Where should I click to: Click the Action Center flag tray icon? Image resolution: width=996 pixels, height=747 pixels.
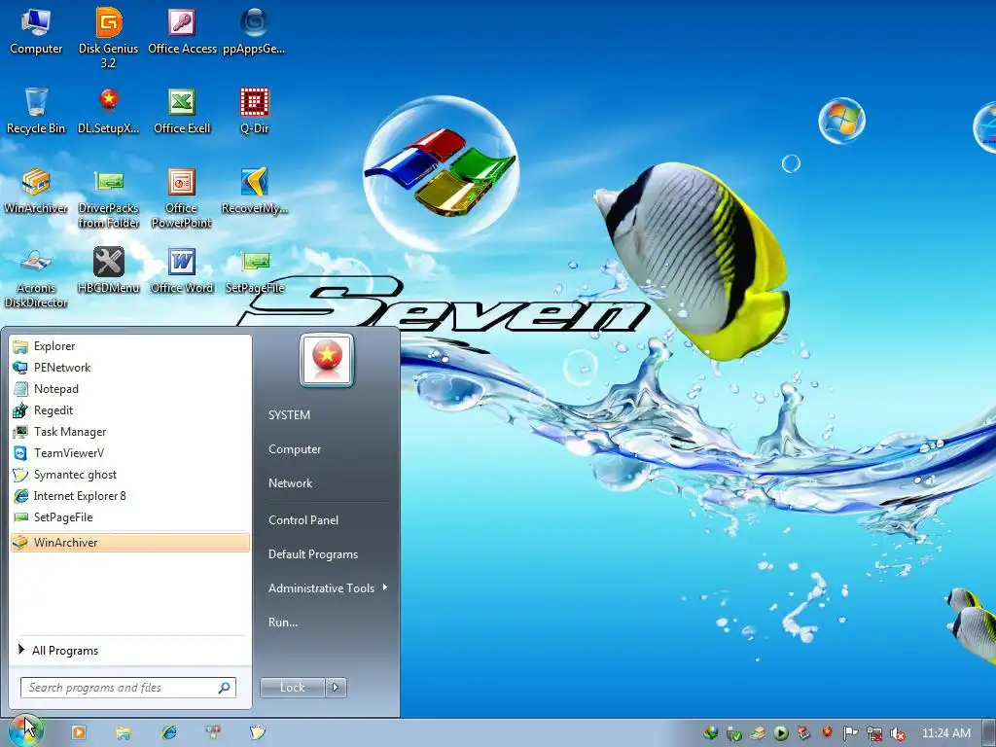(850, 733)
